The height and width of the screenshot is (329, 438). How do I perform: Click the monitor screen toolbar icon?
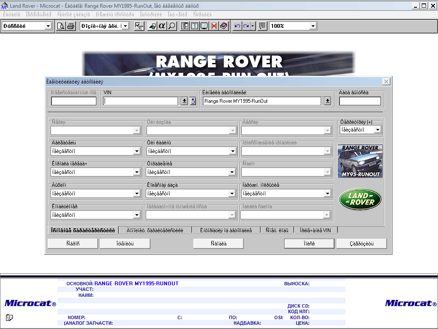[204, 26]
